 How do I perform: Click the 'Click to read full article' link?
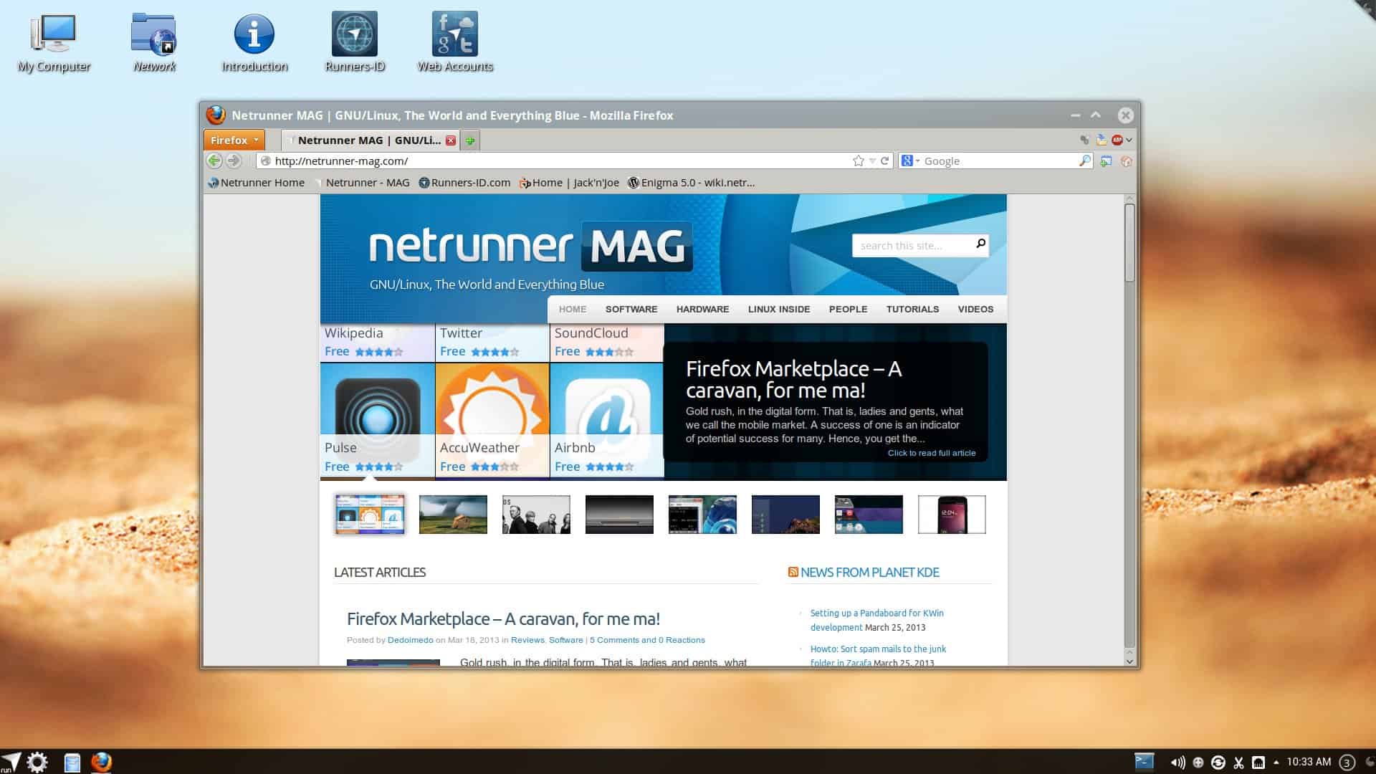[x=931, y=453]
